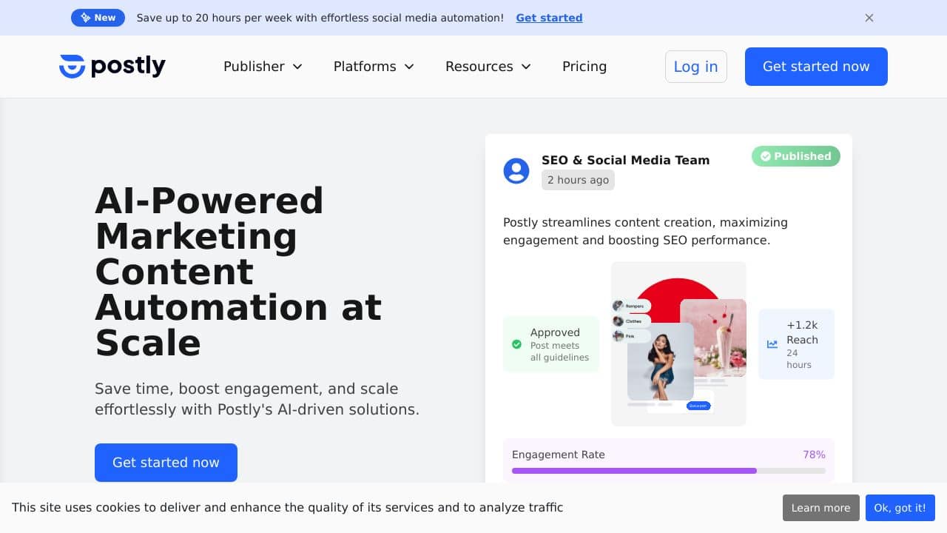Click the Log in button

(696, 67)
